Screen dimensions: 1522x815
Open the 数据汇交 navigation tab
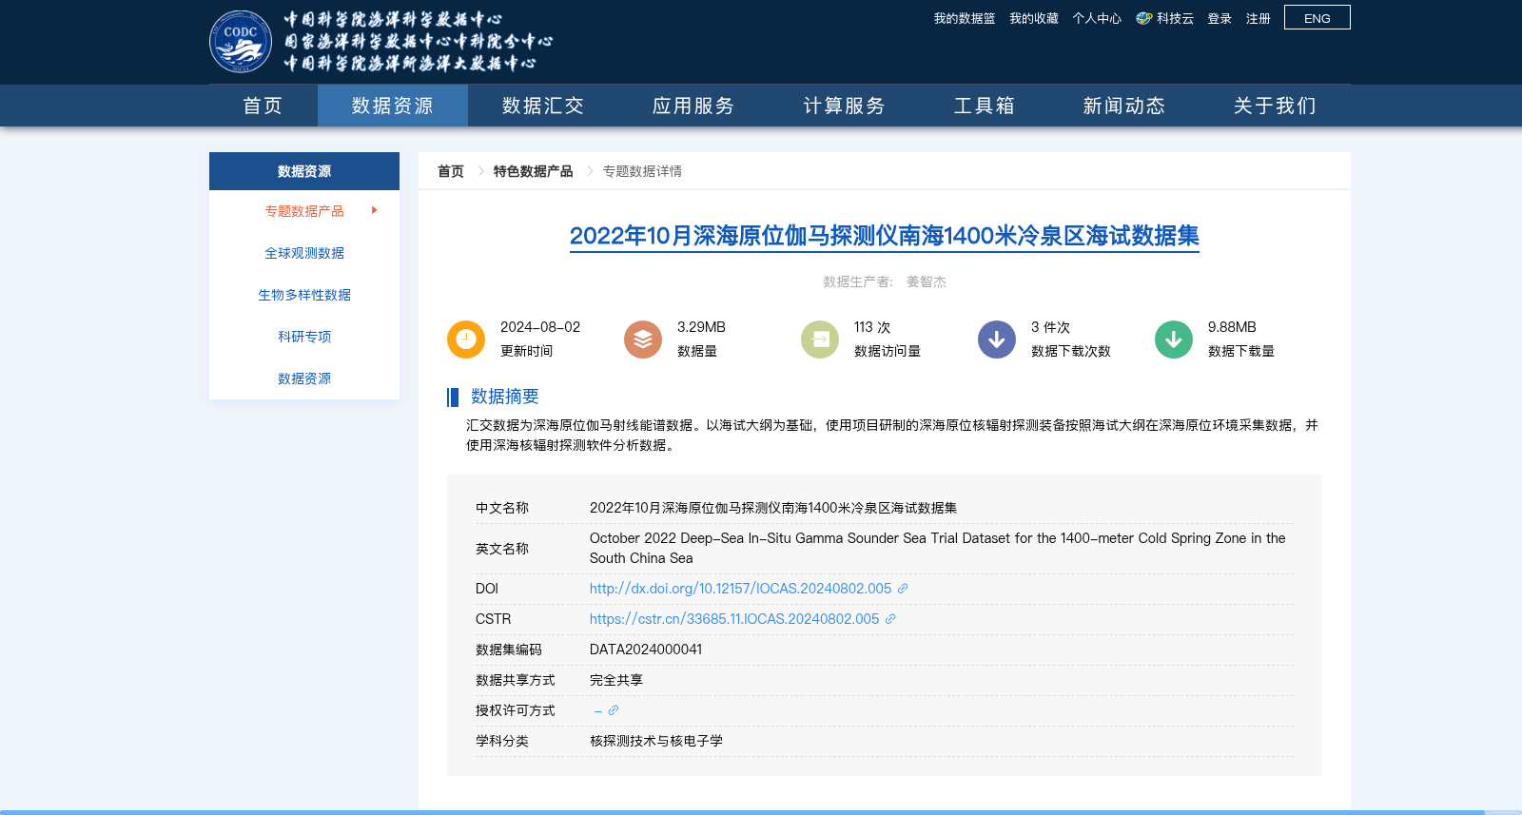coord(543,106)
